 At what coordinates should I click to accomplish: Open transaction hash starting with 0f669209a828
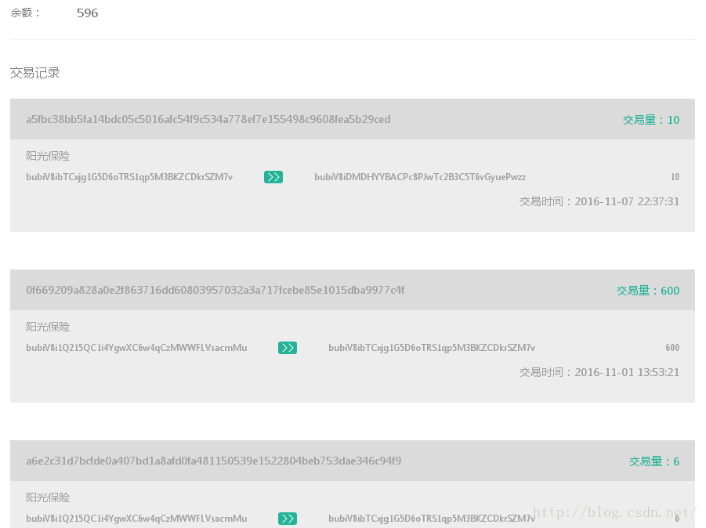coord(215,290)
